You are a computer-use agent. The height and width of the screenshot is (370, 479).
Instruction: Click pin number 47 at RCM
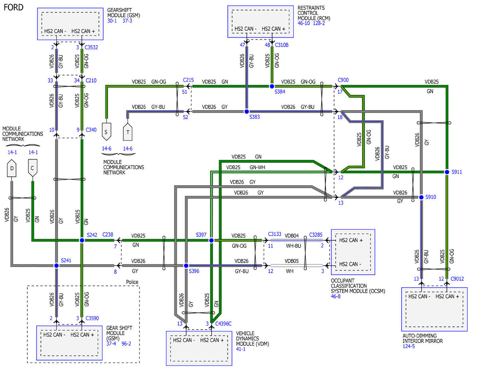pyautogui.click(x=242, y=45)
